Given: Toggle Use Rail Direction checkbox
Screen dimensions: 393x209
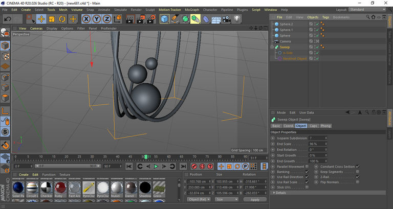Looking at the screenshot, I should click(x=307, y=177).
